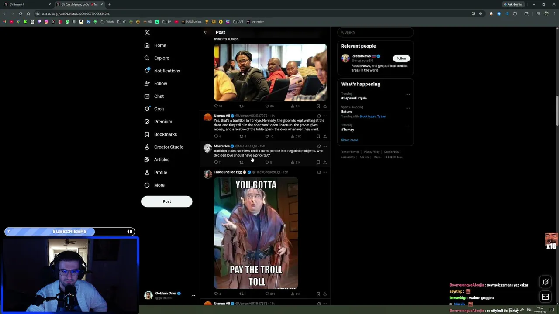Click Show more under What's happening
559x314 pixels.
(349, 140)
